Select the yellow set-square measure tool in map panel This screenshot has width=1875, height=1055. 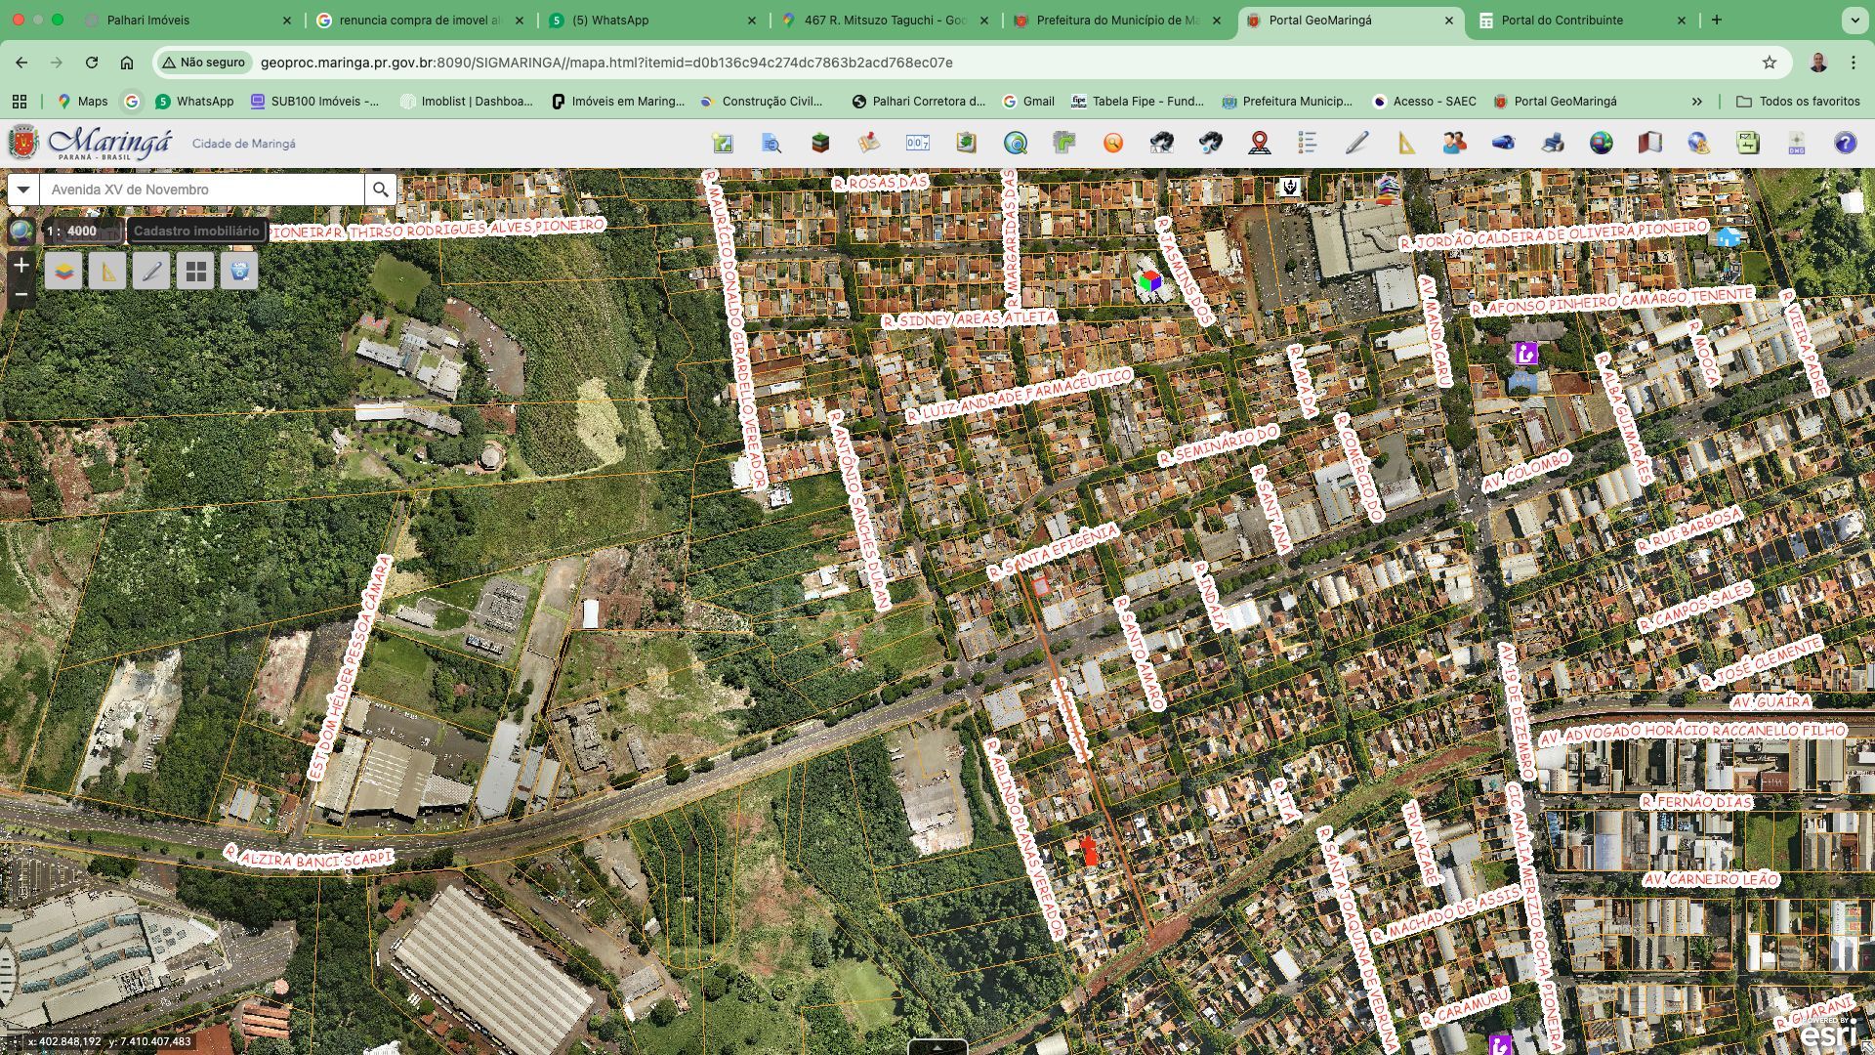107,271
